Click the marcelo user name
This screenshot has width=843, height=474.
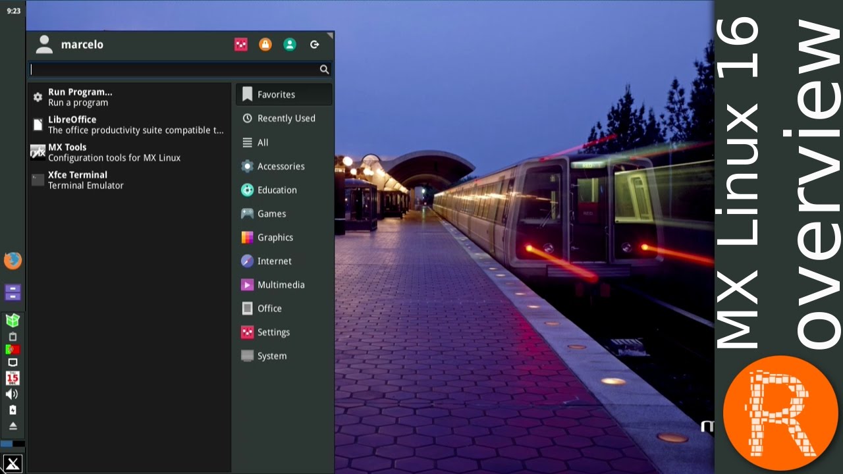click(82, 45)
